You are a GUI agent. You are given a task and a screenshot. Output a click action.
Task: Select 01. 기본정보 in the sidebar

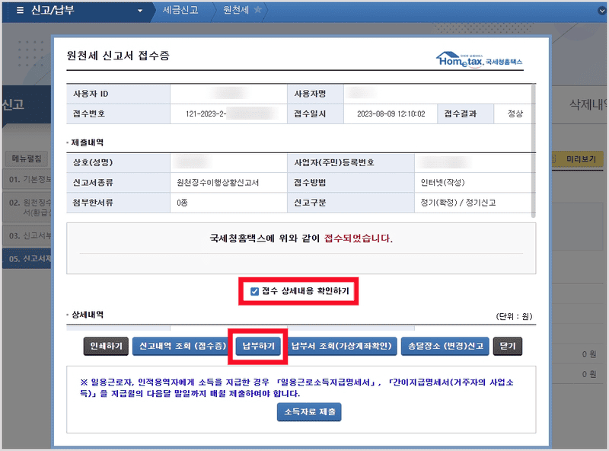27,180
